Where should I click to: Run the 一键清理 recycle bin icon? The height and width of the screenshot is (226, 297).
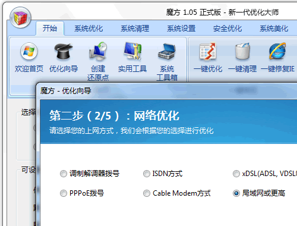[x=242, y=51]
